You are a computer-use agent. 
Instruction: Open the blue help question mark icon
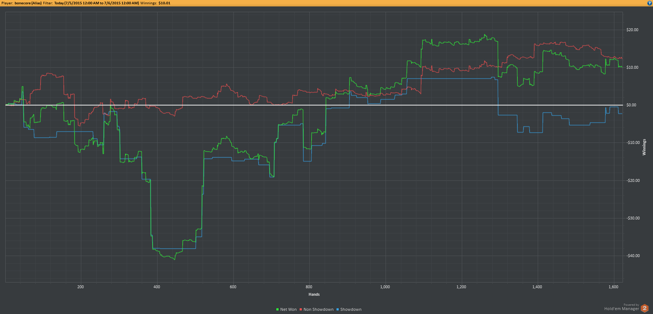[x=649, y=3]
